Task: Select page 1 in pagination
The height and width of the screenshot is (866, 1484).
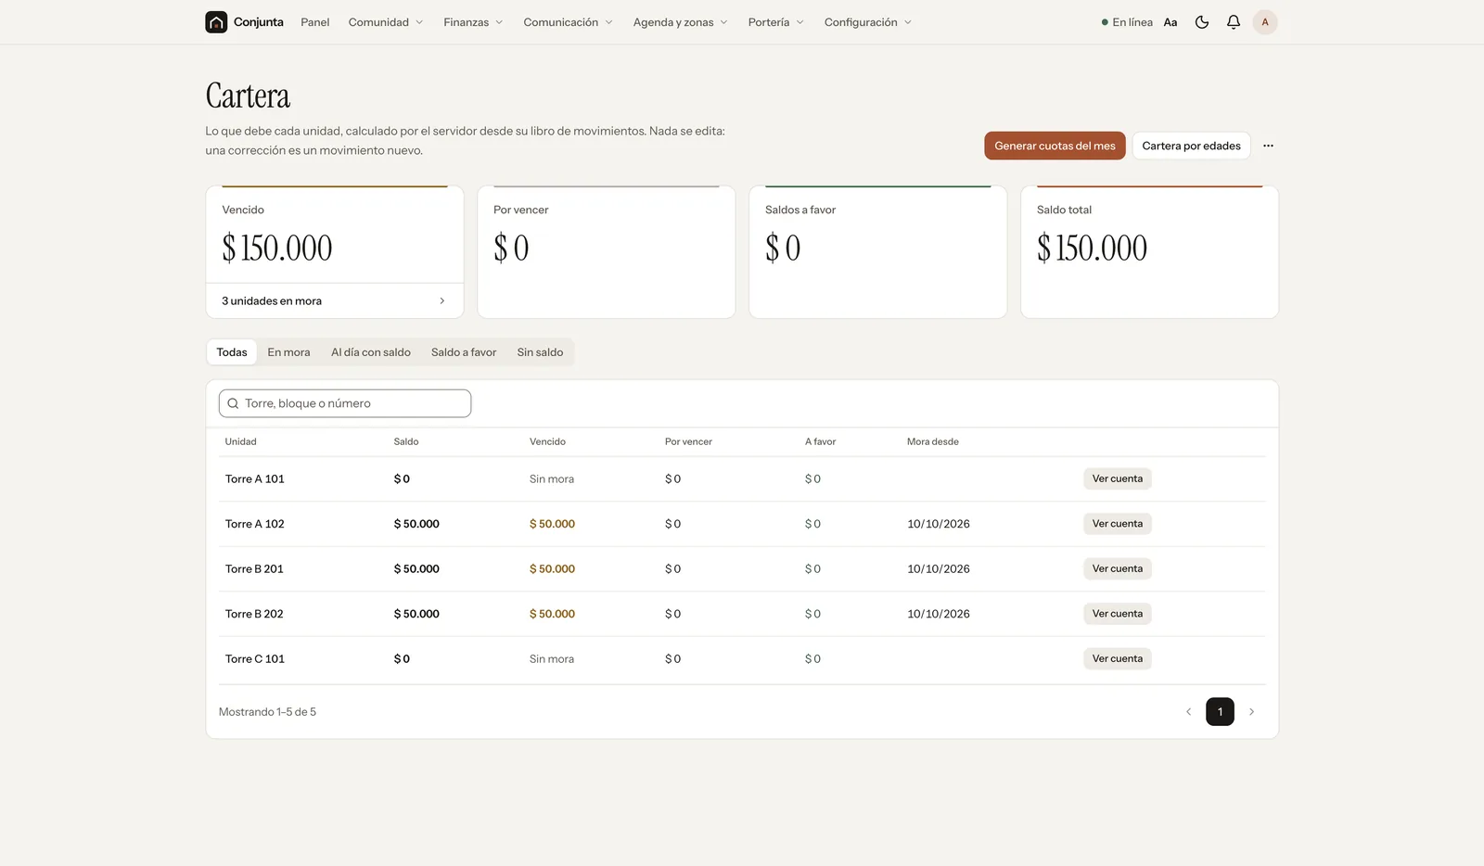Action: (1220, 712)
